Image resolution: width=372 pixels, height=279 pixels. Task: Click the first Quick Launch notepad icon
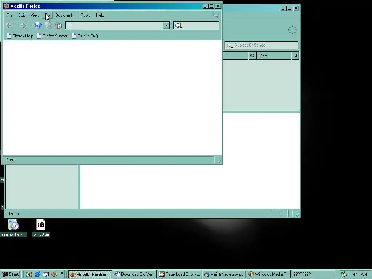pos(29,274)
